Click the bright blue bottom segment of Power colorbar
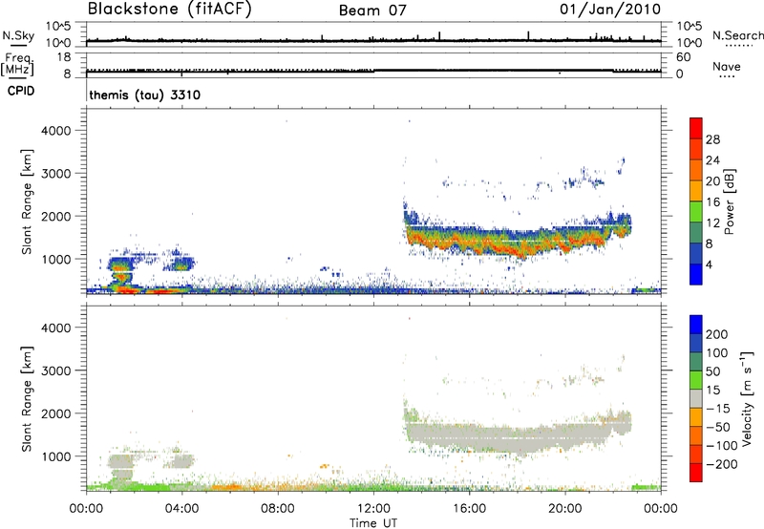The width and height of the screenshot is (764, 529). [x=696, y=274]
